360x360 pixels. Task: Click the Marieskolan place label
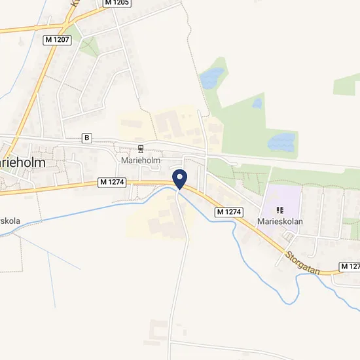click(x=280, y=221)
